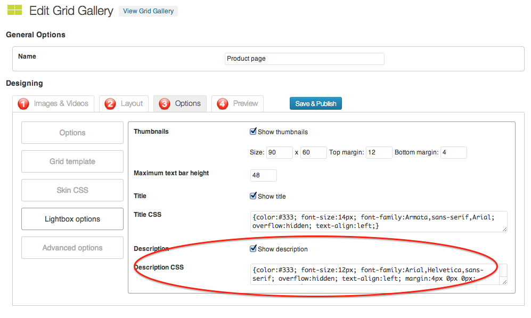Click the gallery Name input field
Viewport: 531px width, 318px height.
[304, 59]
